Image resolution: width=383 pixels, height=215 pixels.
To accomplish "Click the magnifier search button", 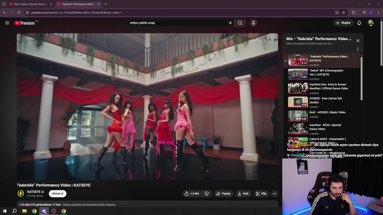I will pyautogui.click(x=240, y=23).
